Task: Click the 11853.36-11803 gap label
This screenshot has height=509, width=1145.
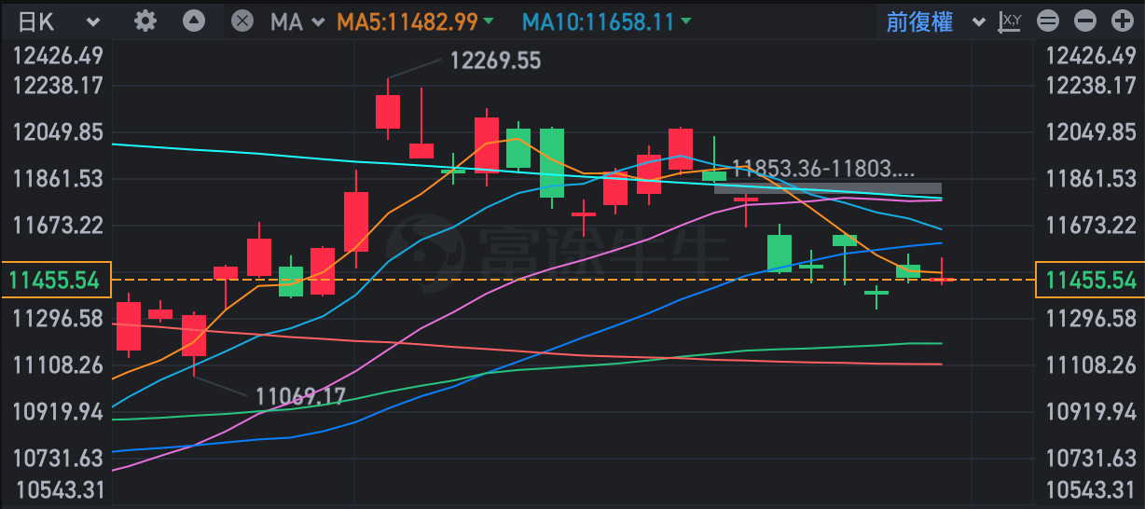Action: 823,170
